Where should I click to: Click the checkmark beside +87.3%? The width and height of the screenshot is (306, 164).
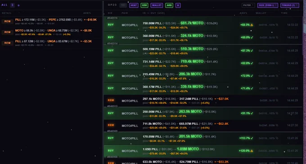[252, 51]
